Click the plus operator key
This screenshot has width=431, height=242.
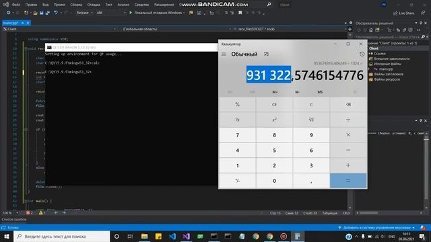(x=348, y=165)
